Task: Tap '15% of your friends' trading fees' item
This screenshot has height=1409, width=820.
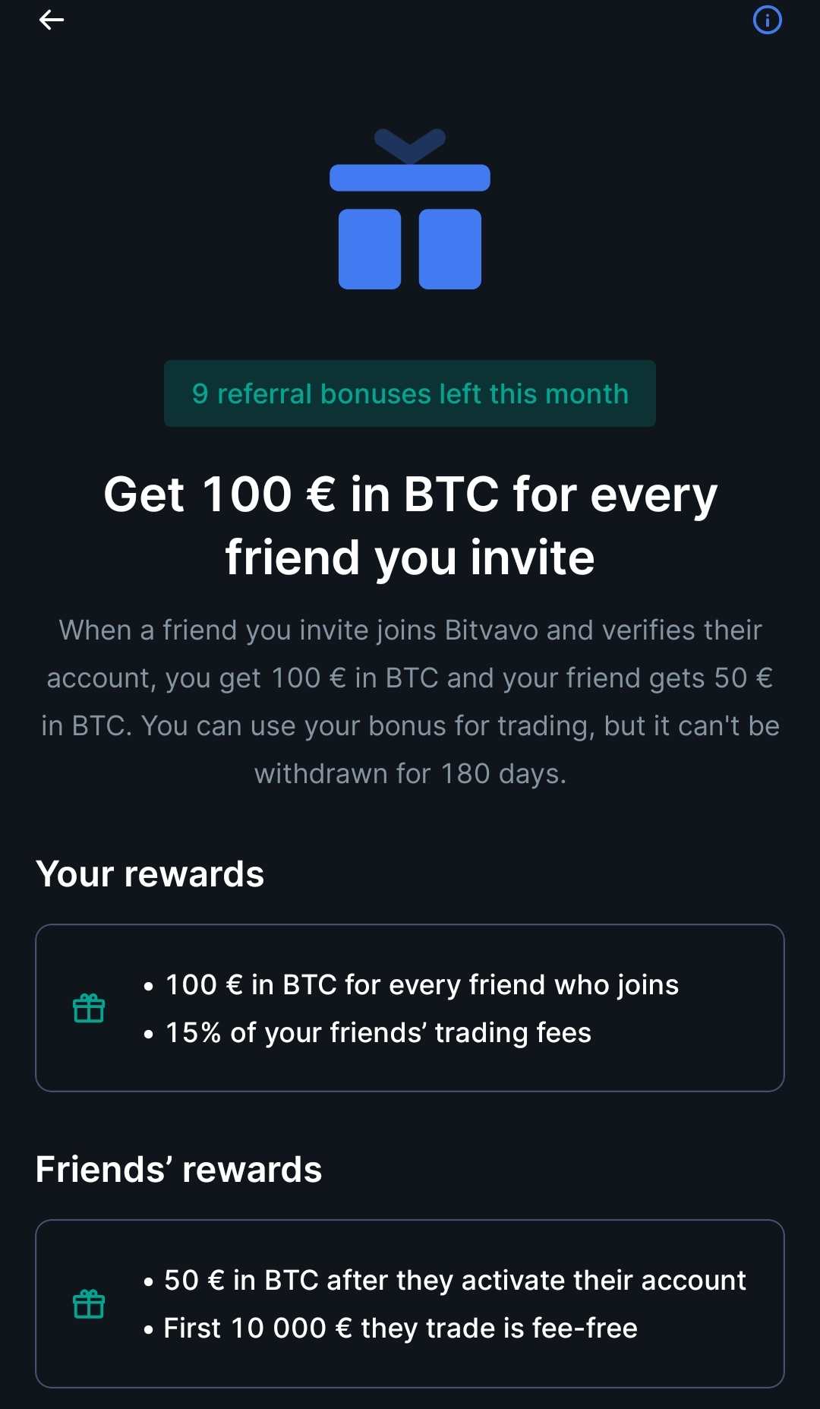Action: (x=378, y=1032)
